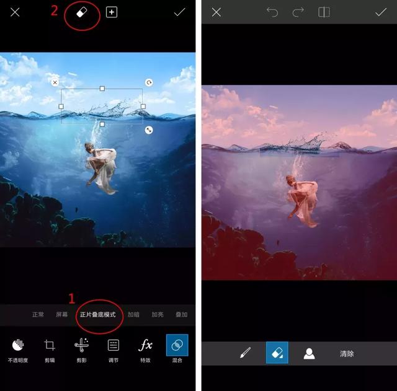The height and width of the screenshot is (391, 397).
Task: Open the 不透明度 opacity tool
Action: tap(18, 350)
